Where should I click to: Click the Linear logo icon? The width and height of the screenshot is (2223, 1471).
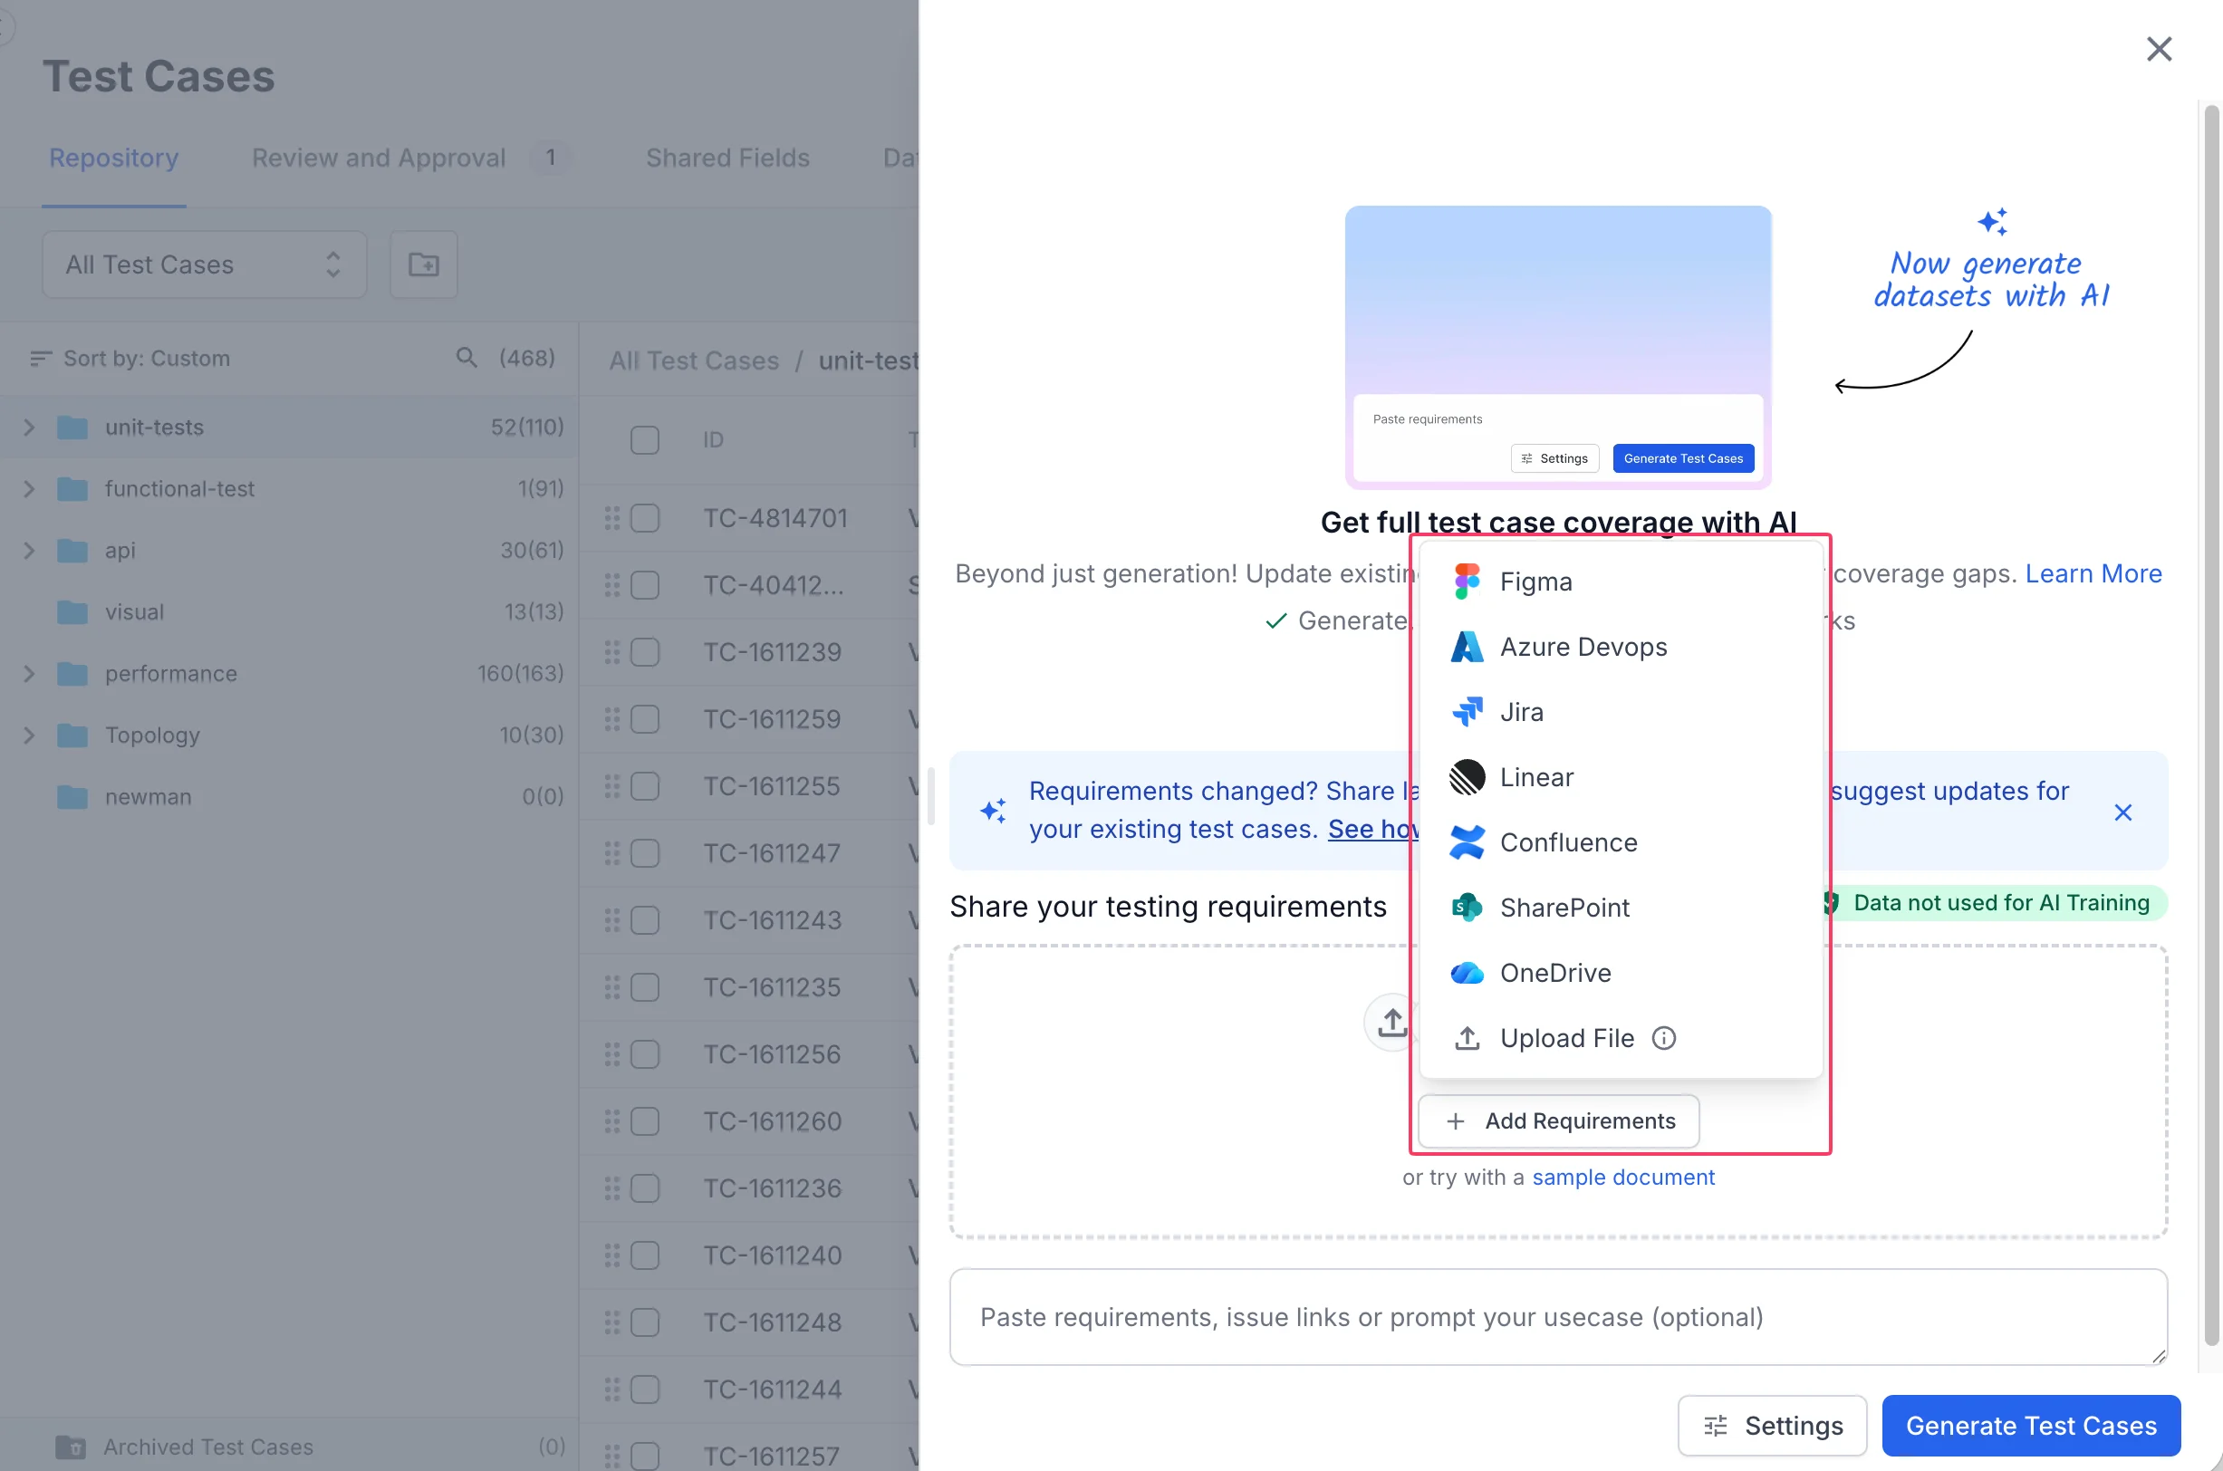pos(1467,777)
